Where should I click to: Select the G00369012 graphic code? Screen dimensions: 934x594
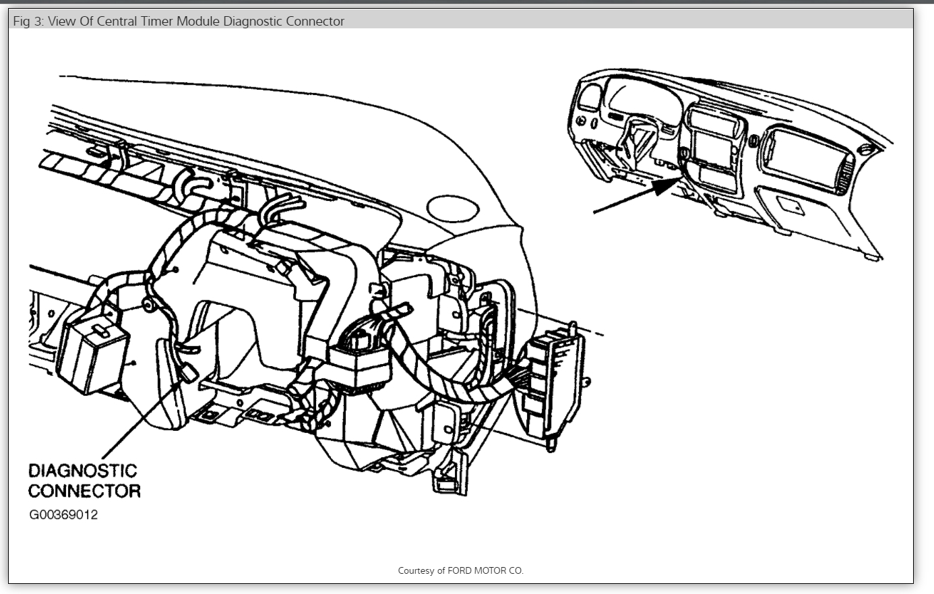click(x=63, y=514)
